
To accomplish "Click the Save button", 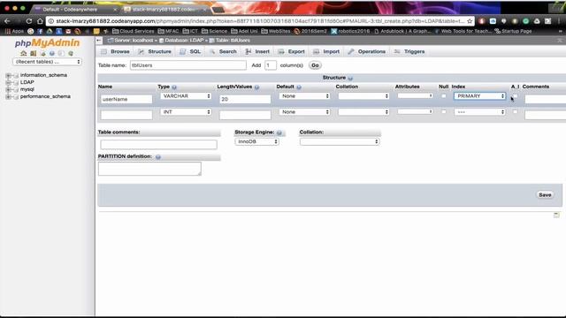I will click(x=545, y=195).
